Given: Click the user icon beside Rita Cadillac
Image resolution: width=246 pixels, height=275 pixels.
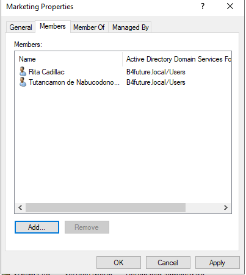Looking at the screenshot, I should point(23,71).
